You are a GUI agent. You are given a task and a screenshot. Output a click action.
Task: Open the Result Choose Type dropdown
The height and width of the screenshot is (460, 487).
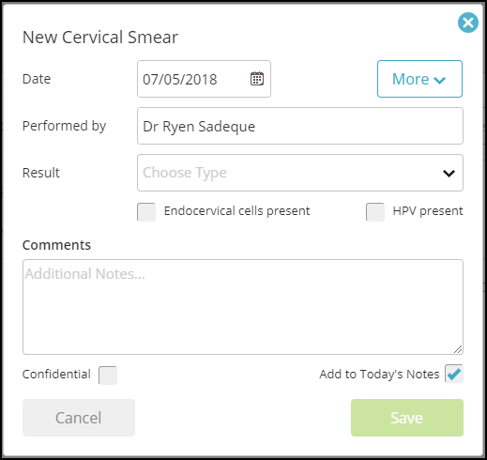pos(300,173)
